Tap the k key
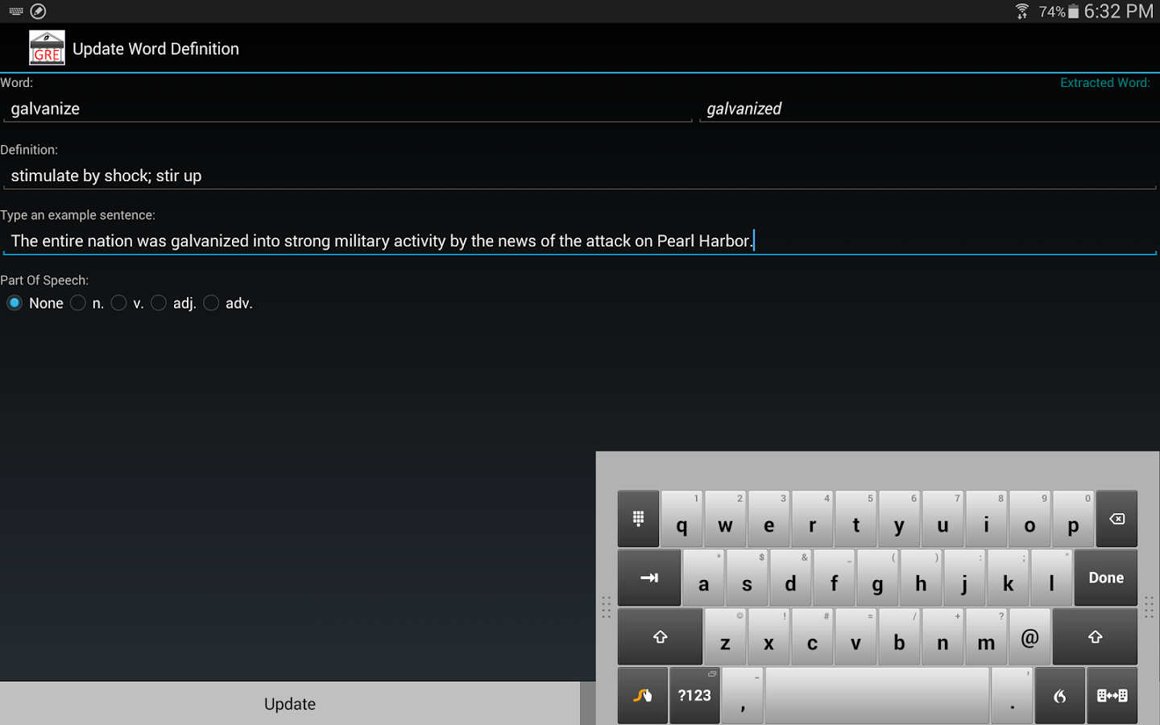 pyautogui.click(x=1008, y=578)
